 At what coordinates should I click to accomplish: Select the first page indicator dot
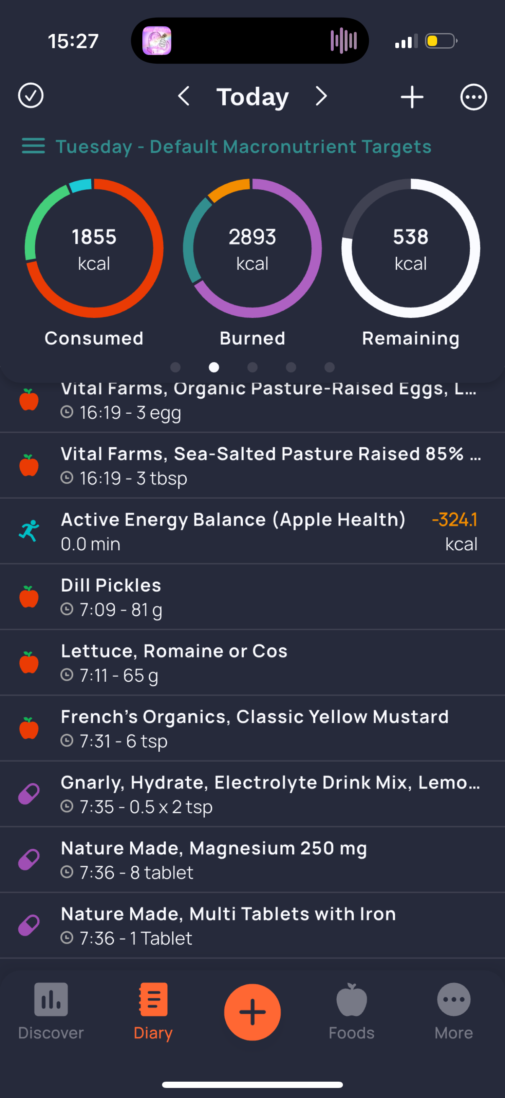pyautogui.click(x=175, y=367)
